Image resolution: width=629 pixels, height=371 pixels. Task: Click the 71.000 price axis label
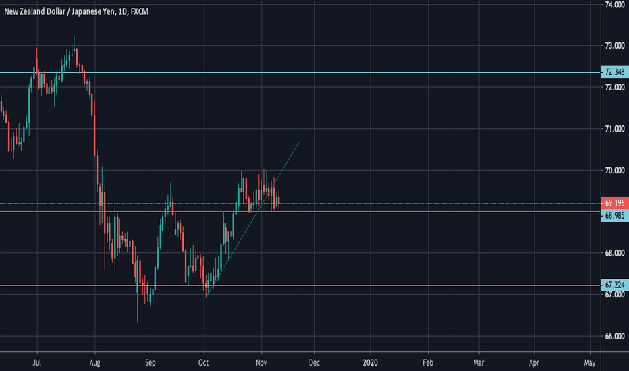coord(615,129)
